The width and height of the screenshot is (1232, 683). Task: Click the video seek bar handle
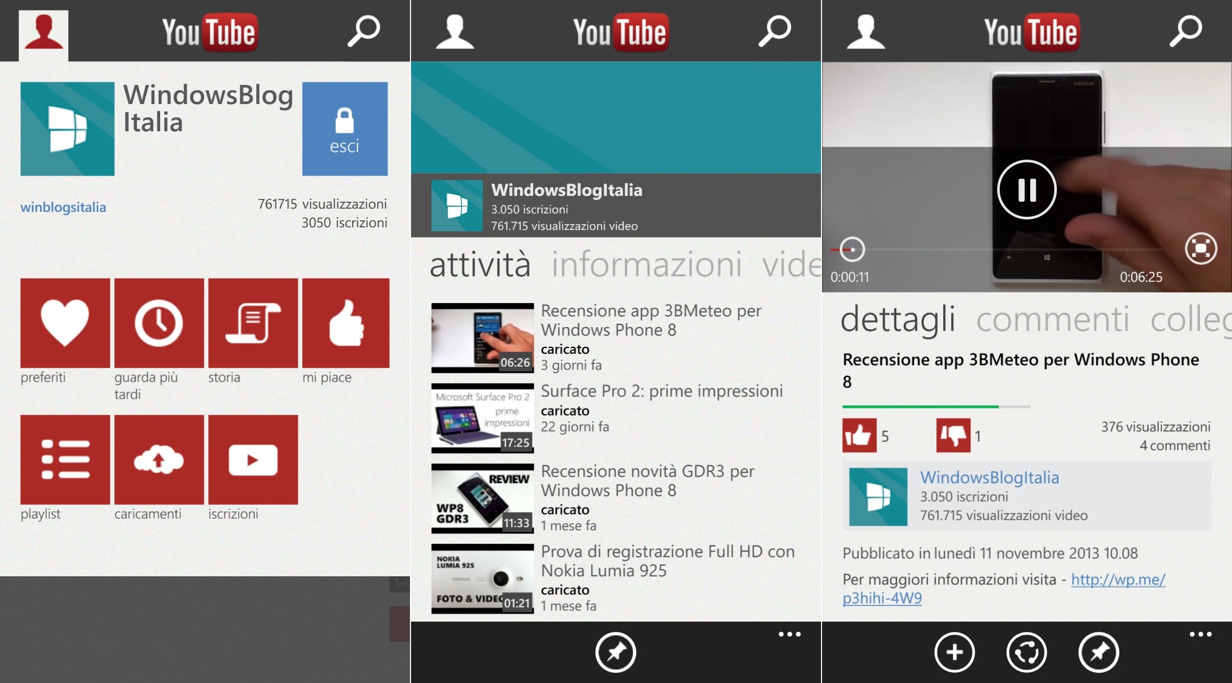[852, 249]
